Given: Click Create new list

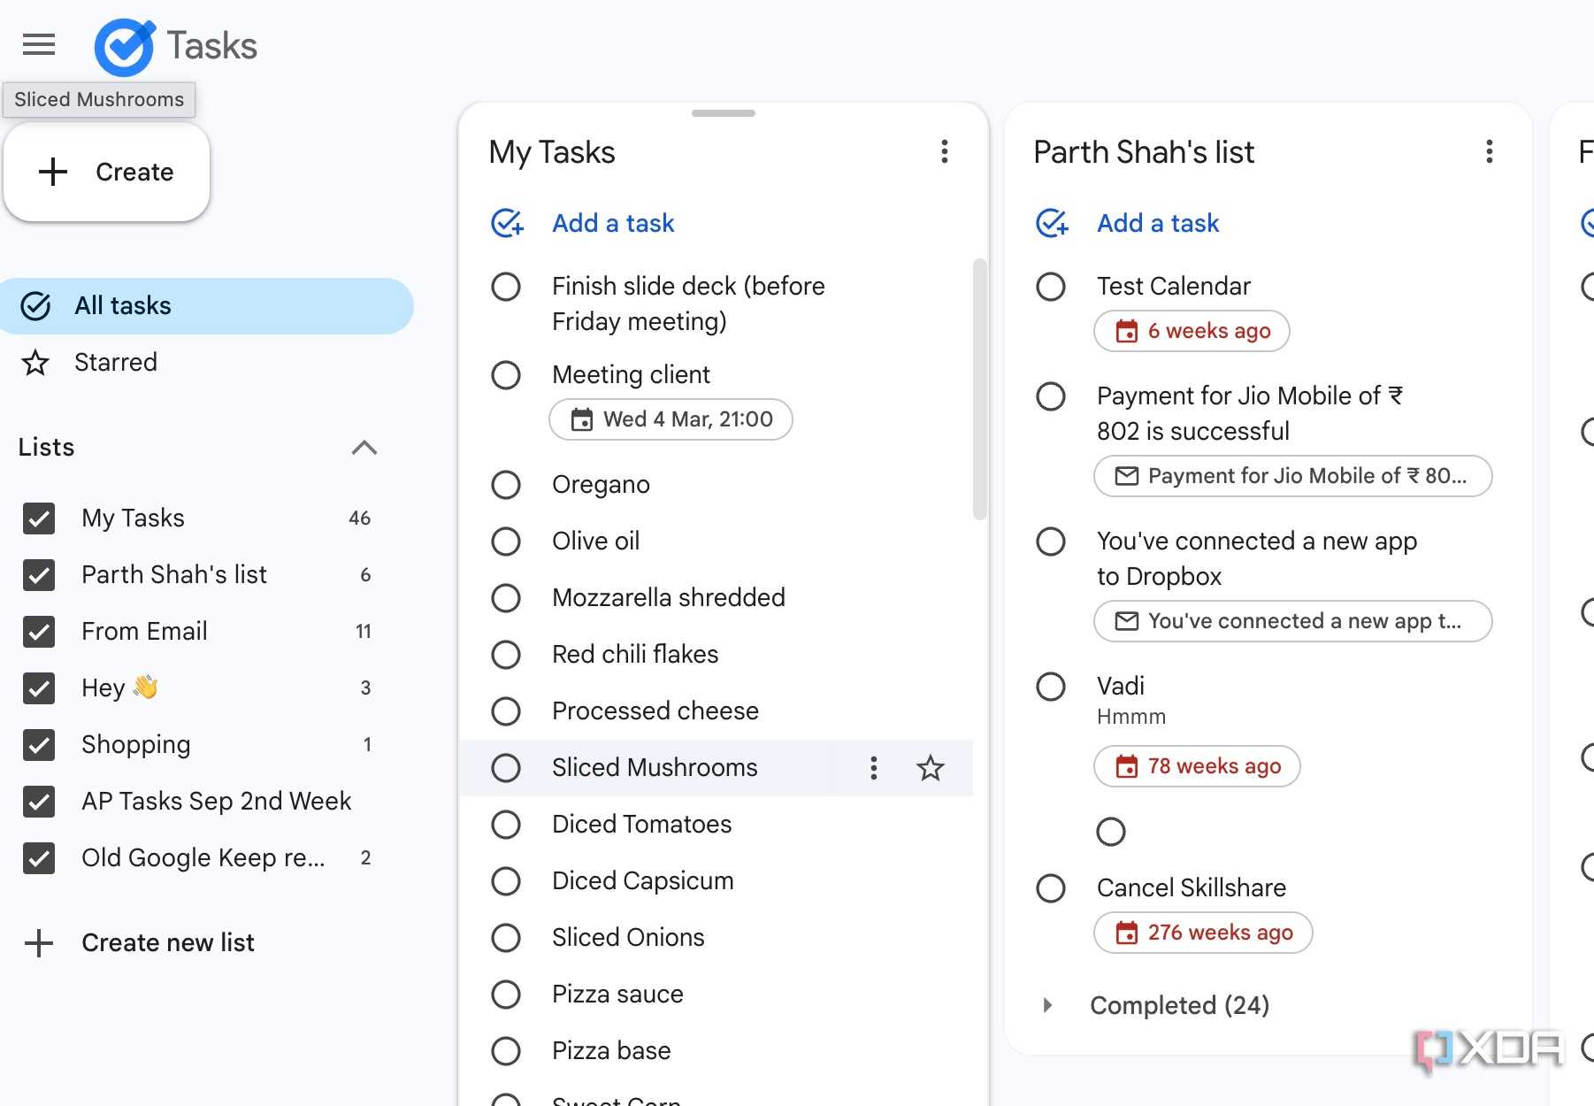Looking at the screenshot, I should pyautogui.click(x=168, y=943).
